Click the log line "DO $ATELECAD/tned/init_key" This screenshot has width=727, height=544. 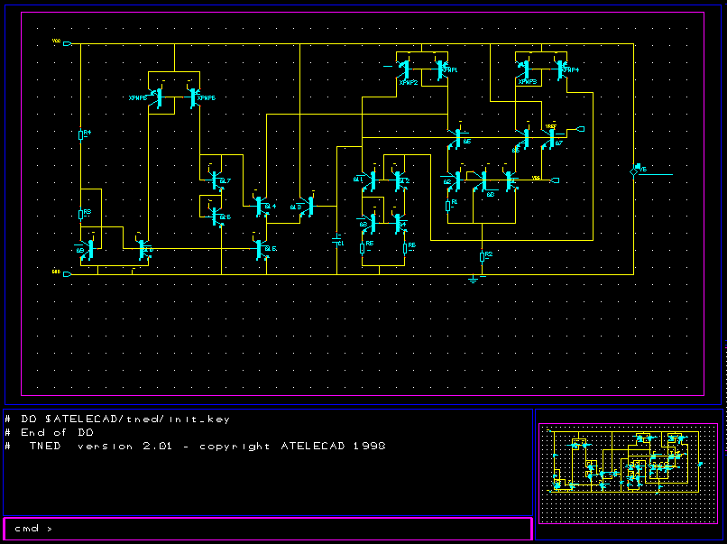[x=125, y=420]
